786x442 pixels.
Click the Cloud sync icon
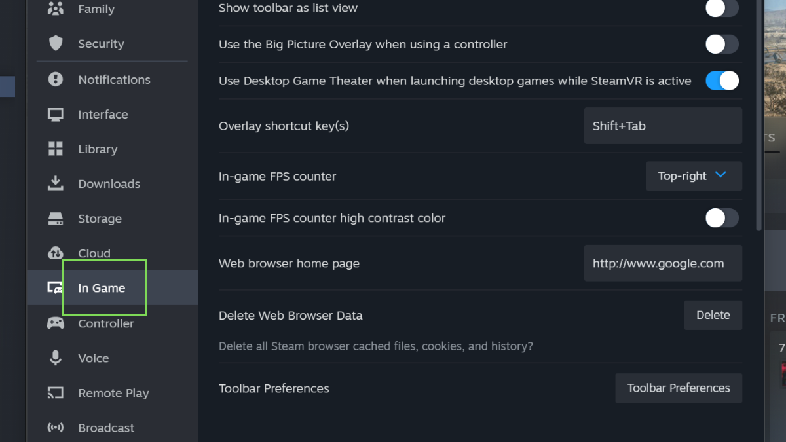(x=56, y=253)
